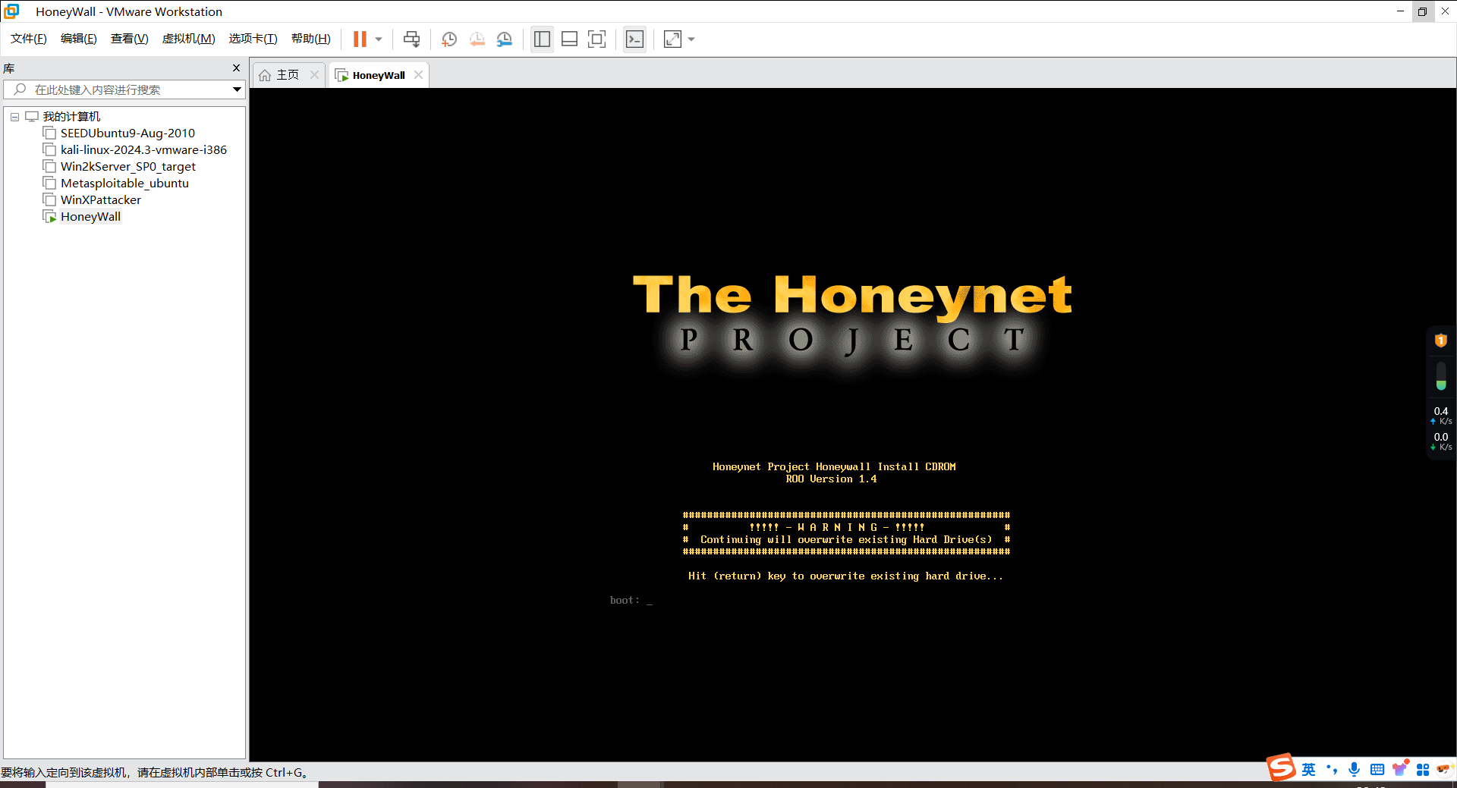Viewport: 1457px width, 788px height.
Task: Click the mascot assistant icon in IME bar
Action: pos(1444,770)
